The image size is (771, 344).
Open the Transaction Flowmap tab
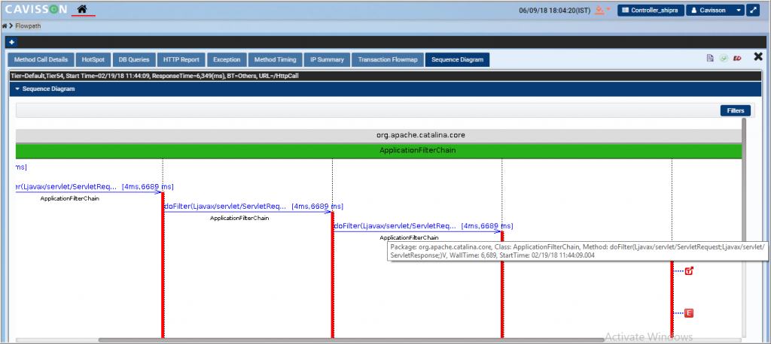pyautogui.click(x=388, y=60)
